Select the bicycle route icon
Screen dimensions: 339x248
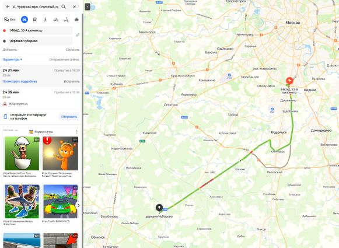tap(56, 20)
